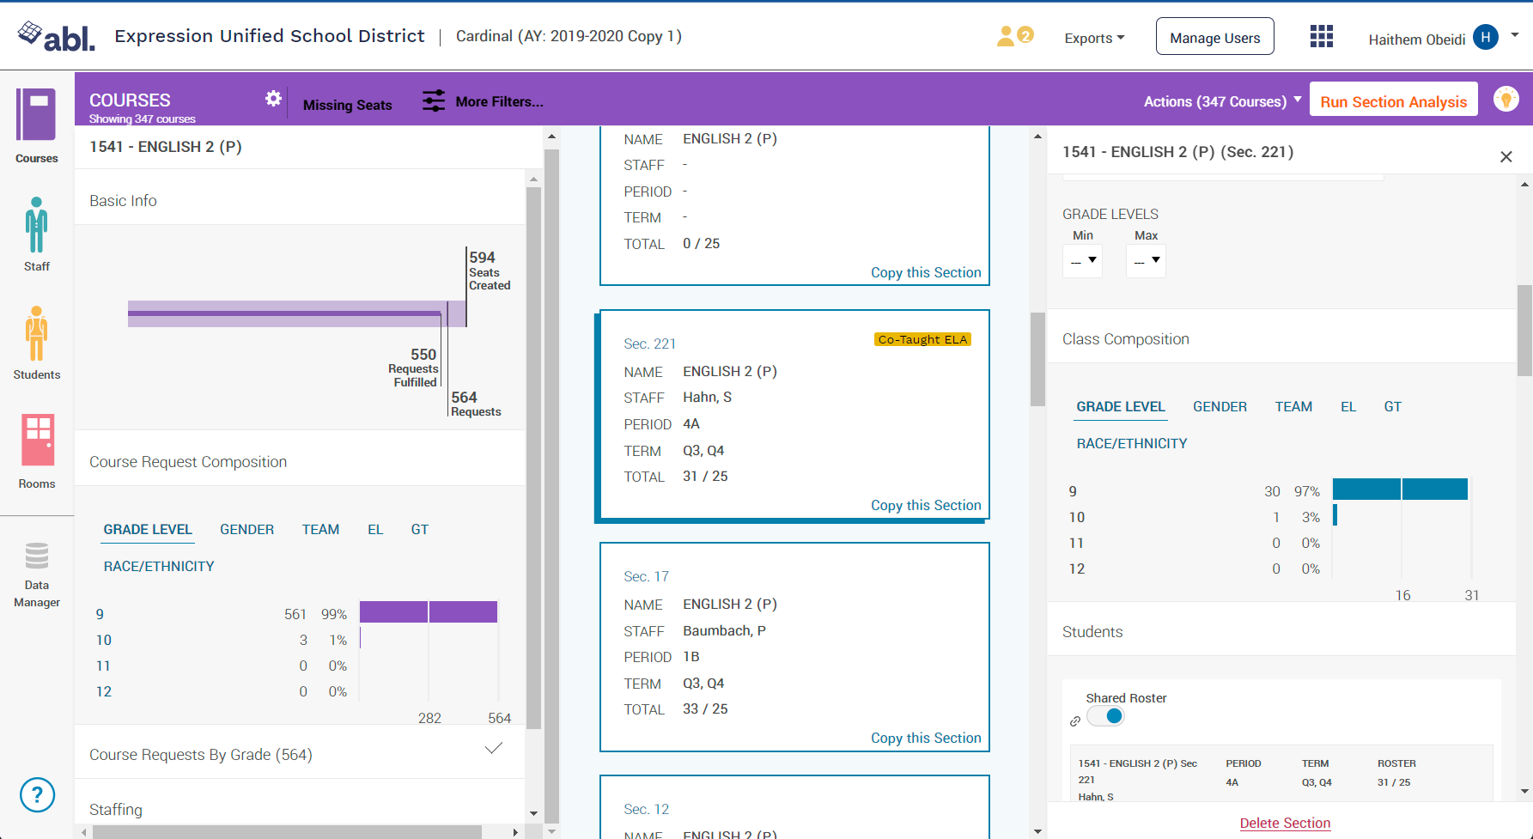Screen dimensions: 1533x839
Task: Select TEAM tab in Class Composition
Action: click(1293, 406)
